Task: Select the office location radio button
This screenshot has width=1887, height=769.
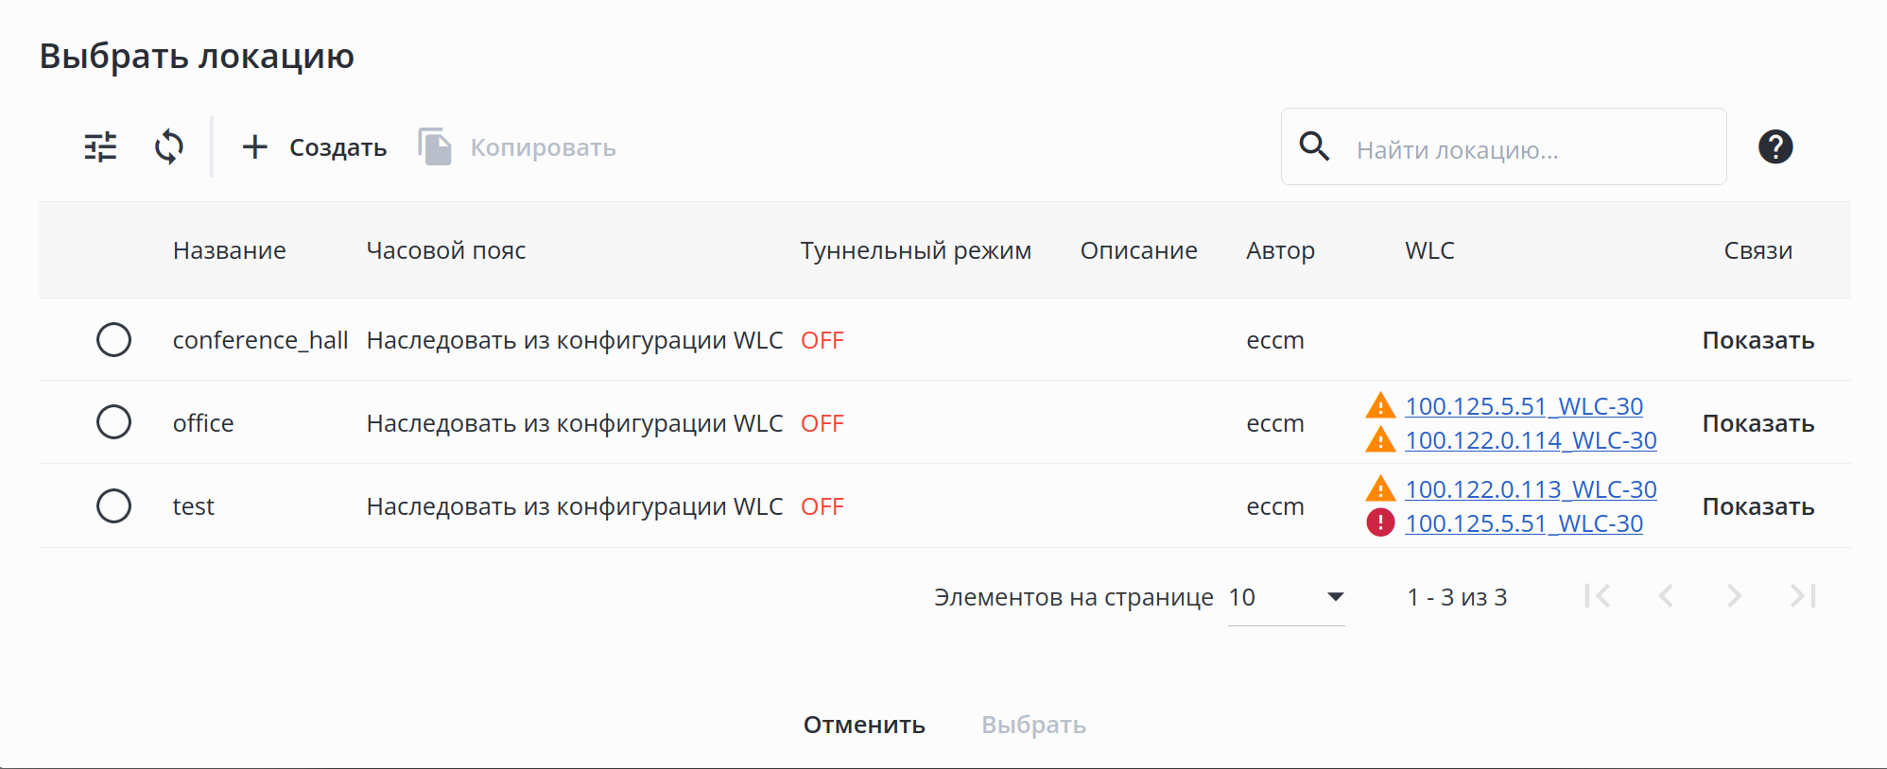Action: tap(113, 422)
